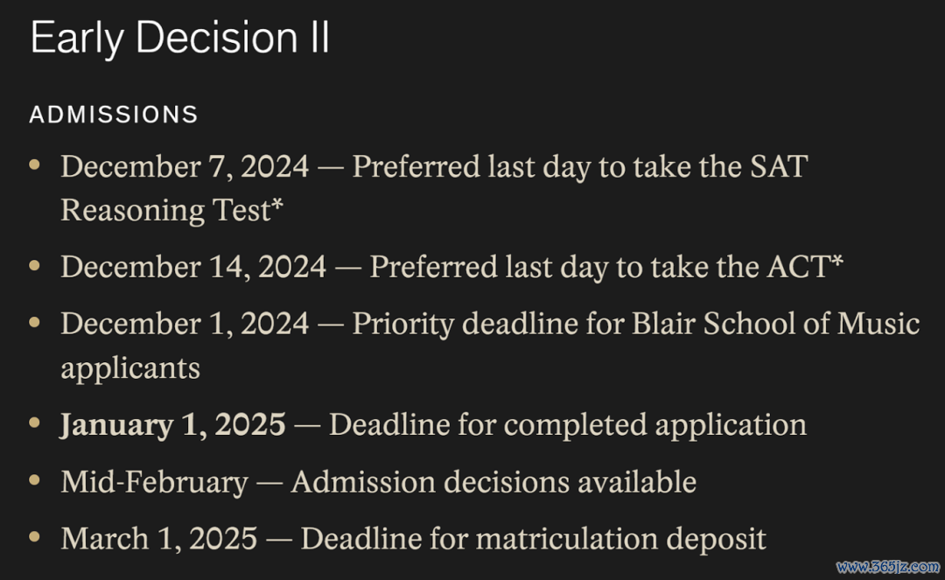This screenshot has width=945, height=580.
Task: Click 'Deadline for completed application' text
Action: (x=568, y=424)
